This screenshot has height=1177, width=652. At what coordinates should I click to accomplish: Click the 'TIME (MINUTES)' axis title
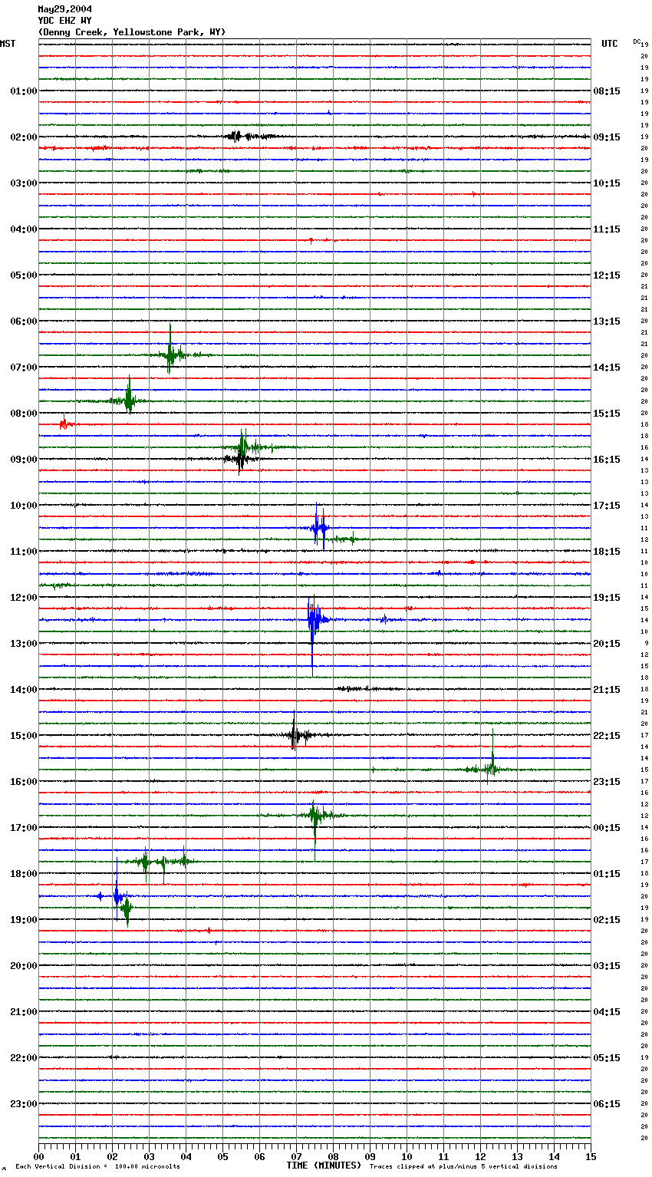point(324,1165)
